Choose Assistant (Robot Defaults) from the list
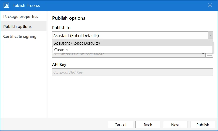 133,43
